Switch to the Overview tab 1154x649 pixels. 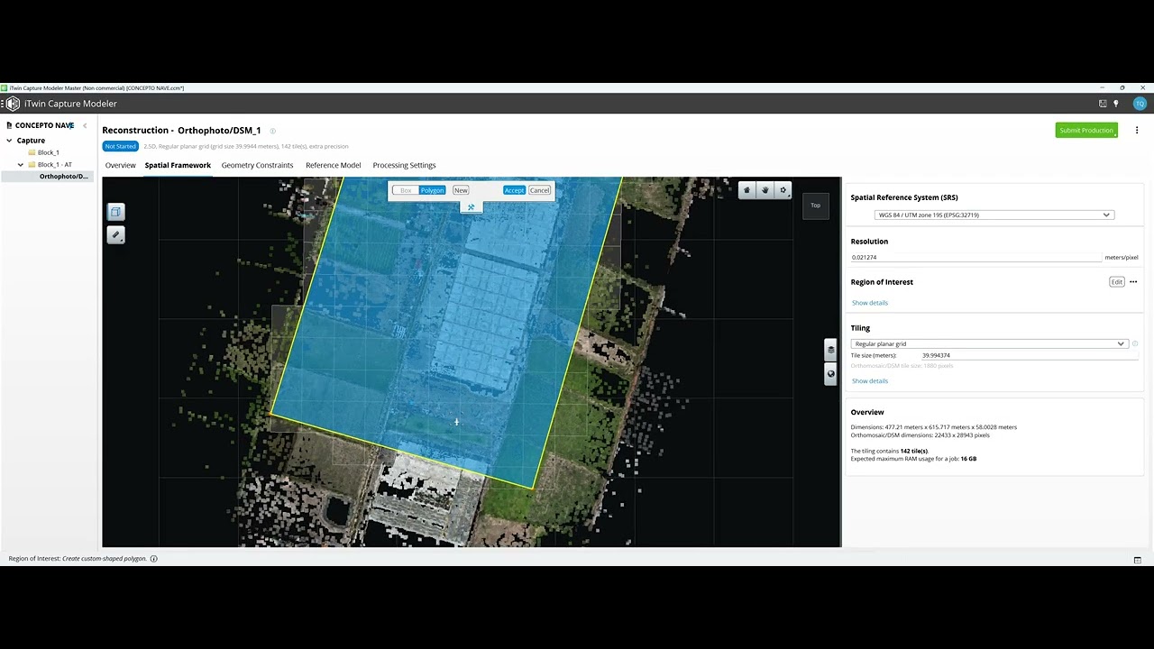[x=121, y=165]
